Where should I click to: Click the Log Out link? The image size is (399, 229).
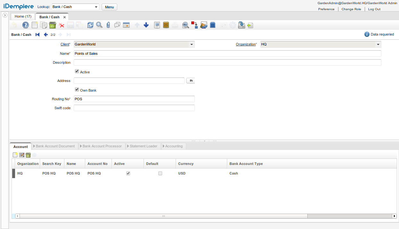coord(374,9)
